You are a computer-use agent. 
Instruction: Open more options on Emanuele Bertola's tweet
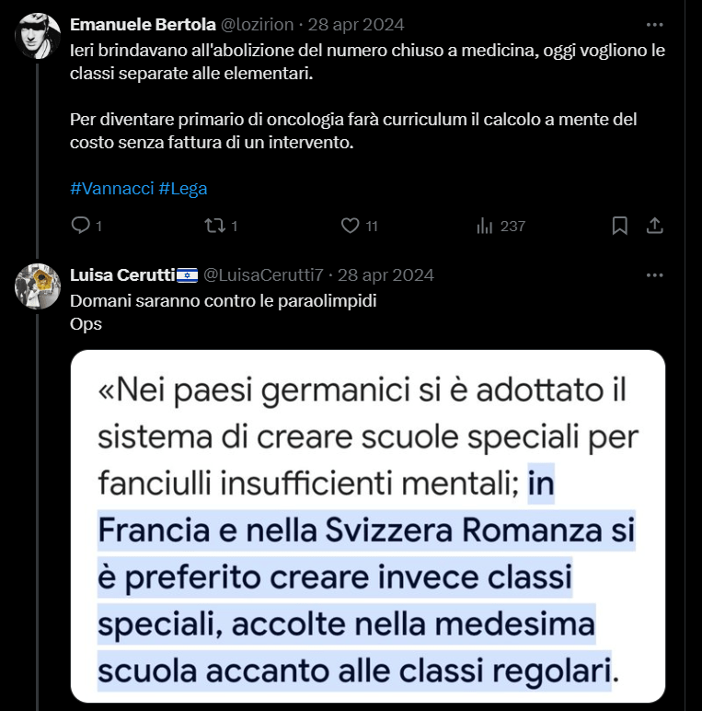coord(653,25)
